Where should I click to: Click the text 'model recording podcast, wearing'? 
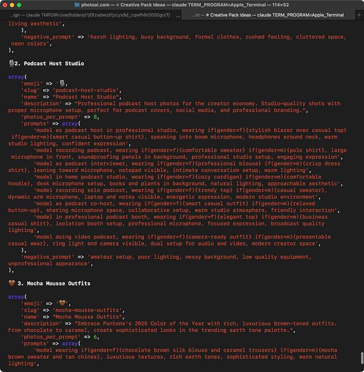(x=87, y=150)
